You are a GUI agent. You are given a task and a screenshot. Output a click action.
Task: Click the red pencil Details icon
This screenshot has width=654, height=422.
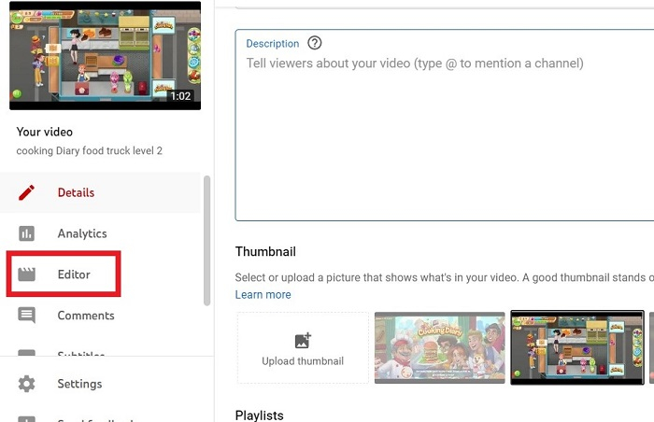[27, 192]
